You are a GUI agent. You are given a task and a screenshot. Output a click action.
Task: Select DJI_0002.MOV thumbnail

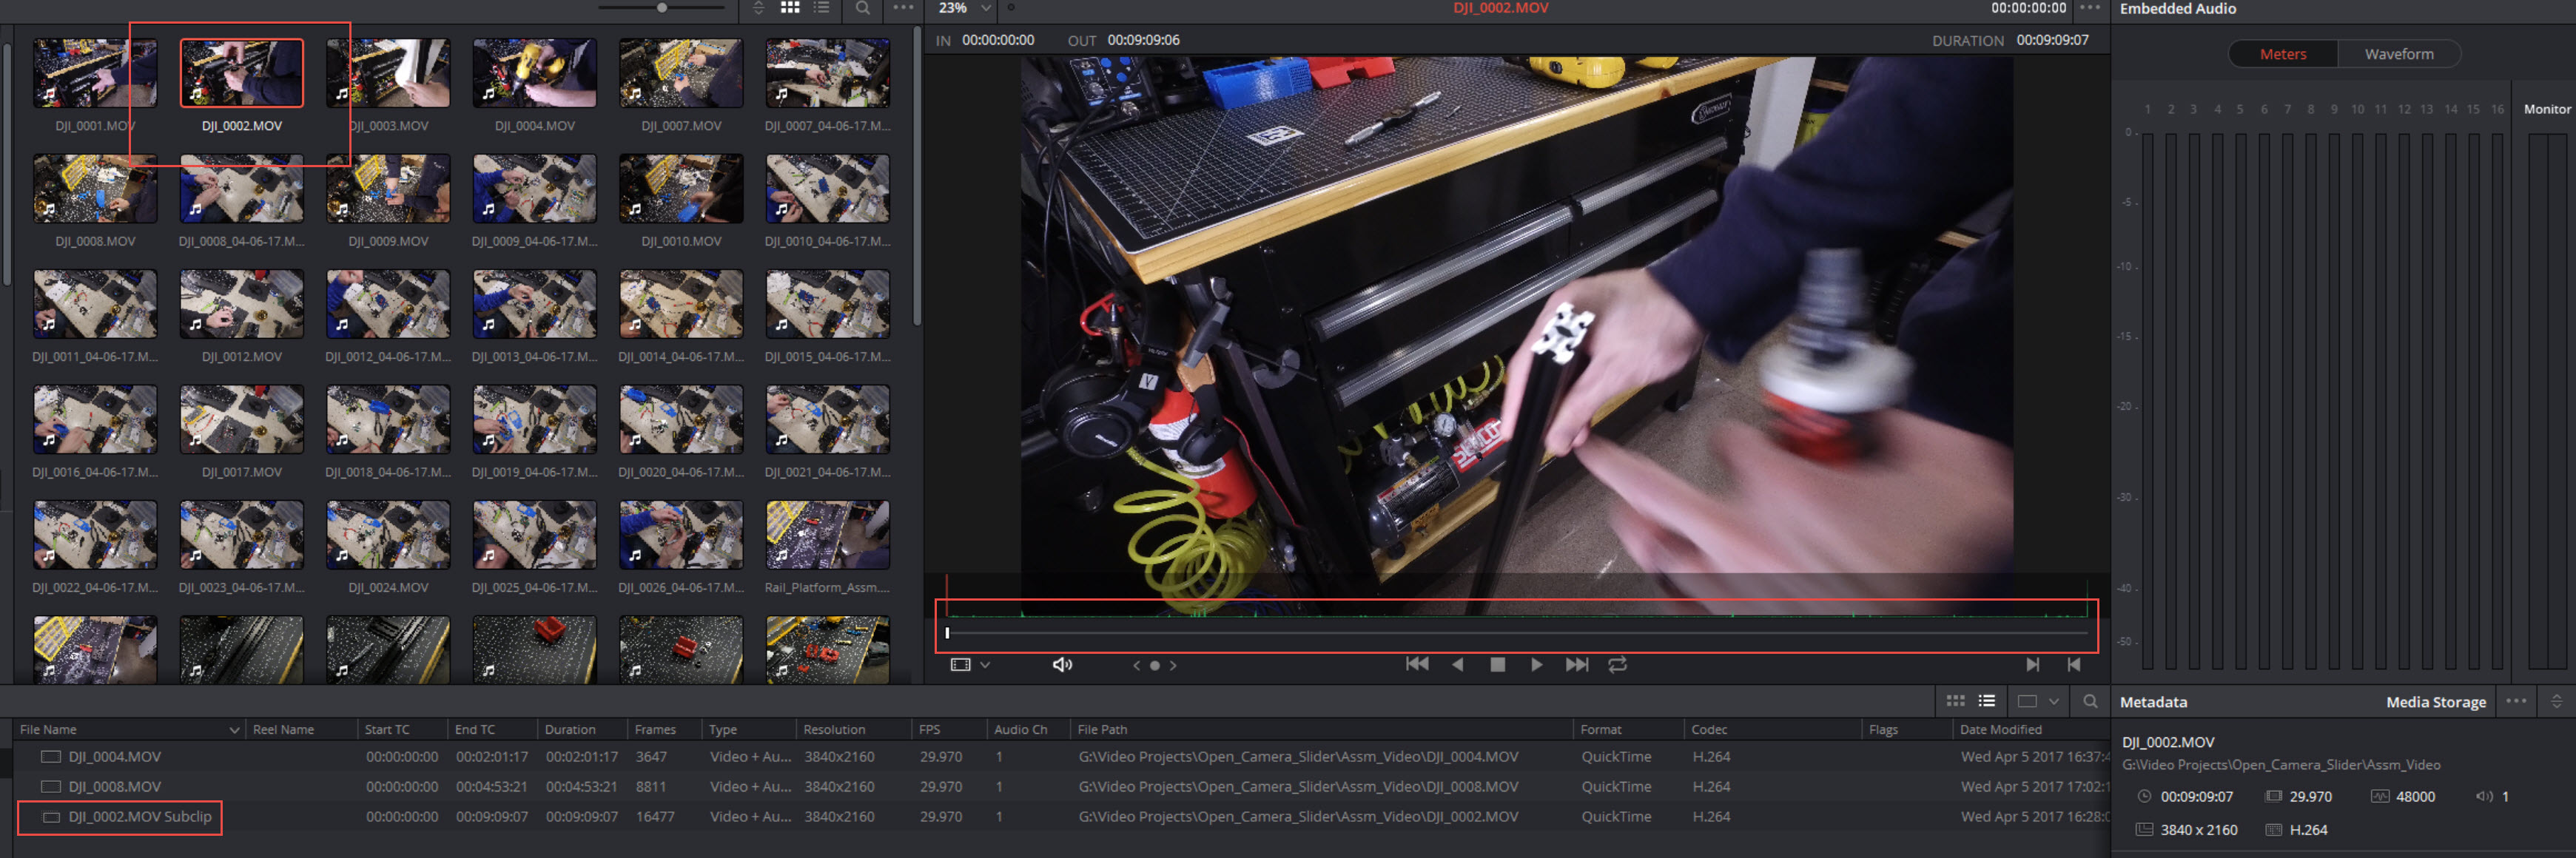point(241,73)
